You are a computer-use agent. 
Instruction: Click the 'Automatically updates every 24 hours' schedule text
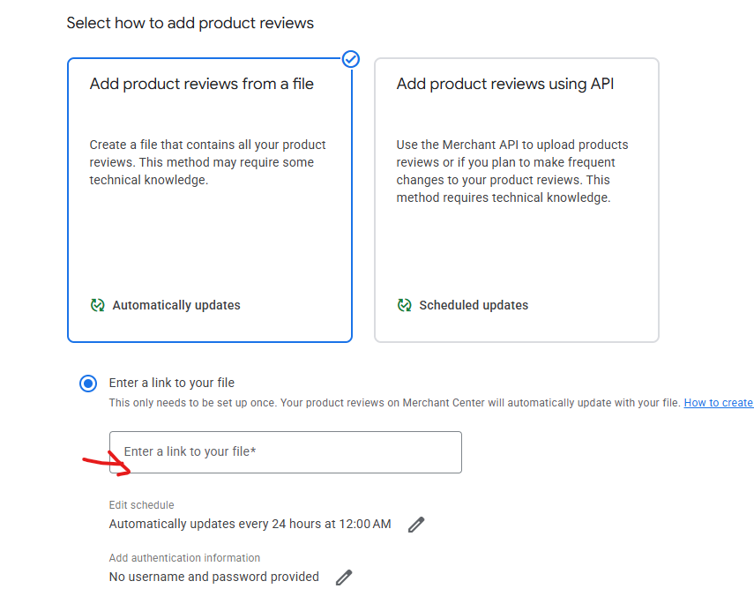coord(250,524)
